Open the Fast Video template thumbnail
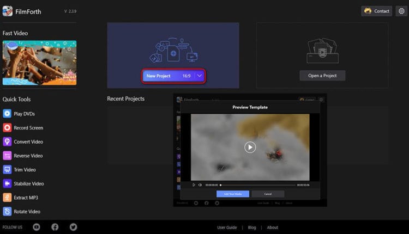The image size is (409, 234). point(40,63)
